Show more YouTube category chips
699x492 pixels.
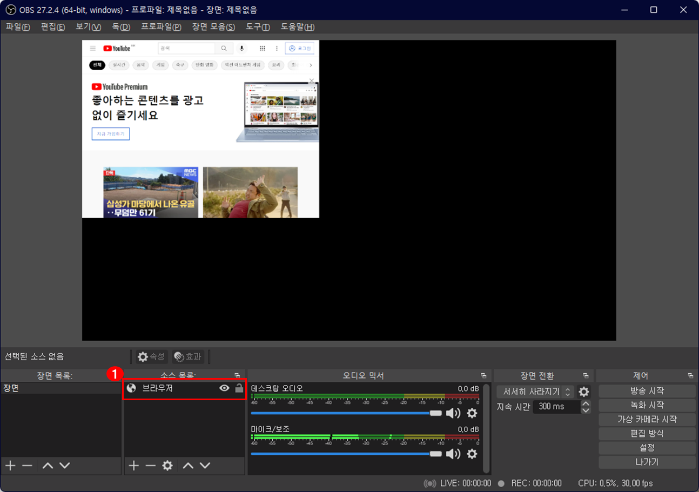311,65
